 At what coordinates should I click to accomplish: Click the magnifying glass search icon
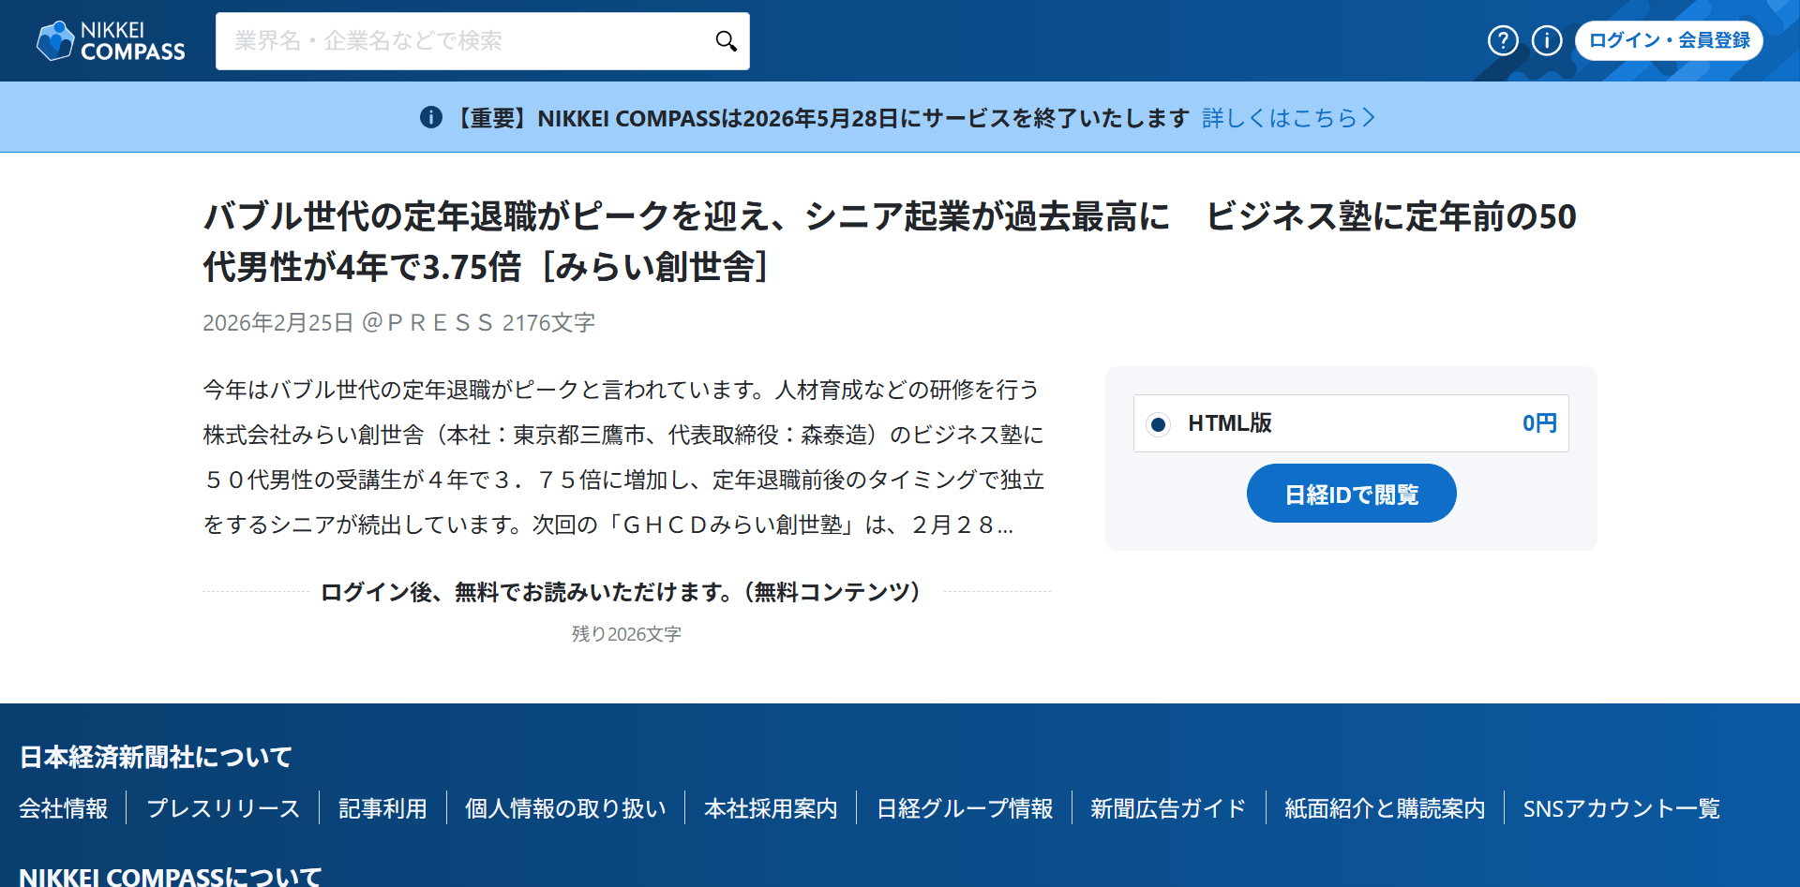point(726,41)
